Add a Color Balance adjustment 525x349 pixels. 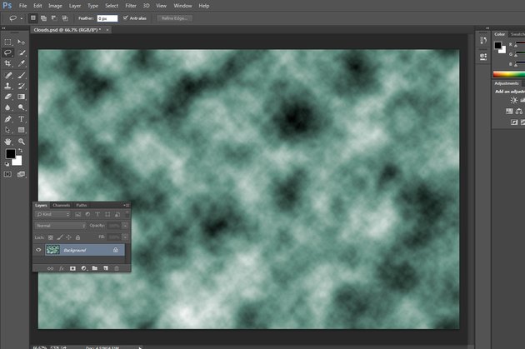519,111
